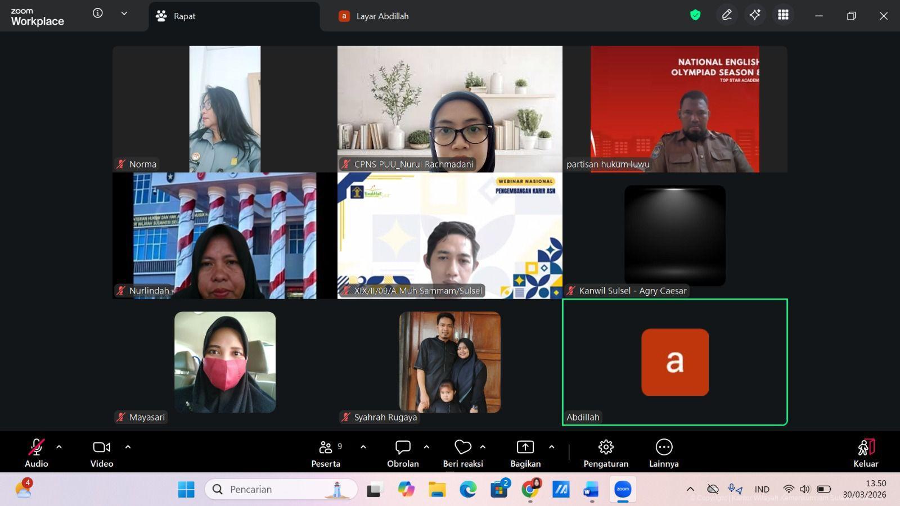
Task: Expand the Bagikan share options arrow
Action: point(551,447)
